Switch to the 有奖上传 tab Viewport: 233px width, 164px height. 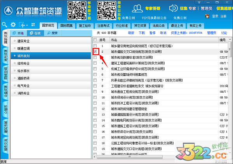(195, 26)
